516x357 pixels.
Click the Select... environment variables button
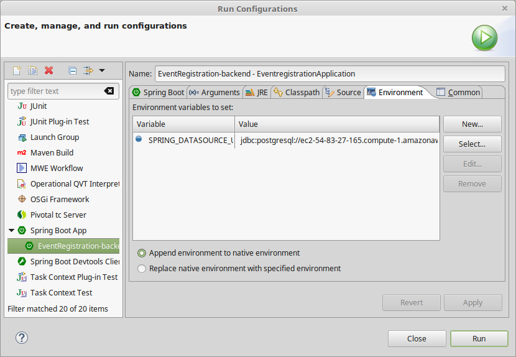(472, 144)
